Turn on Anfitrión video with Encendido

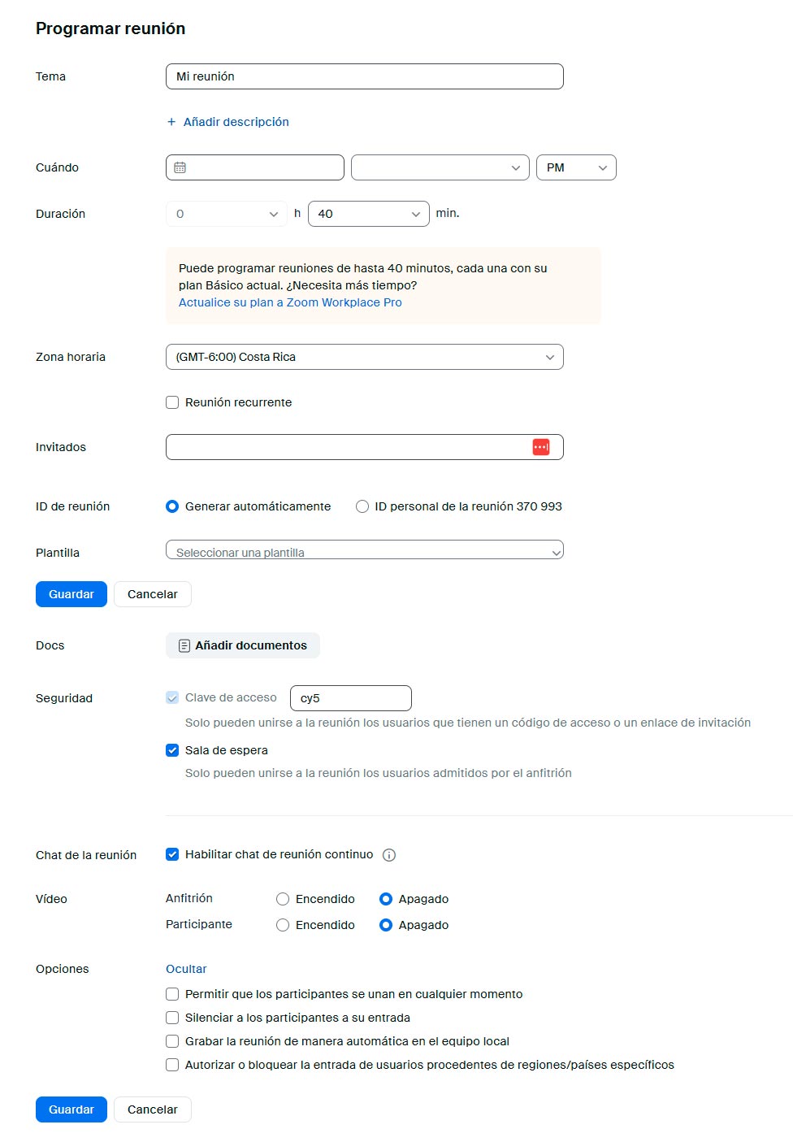(283, 899)
